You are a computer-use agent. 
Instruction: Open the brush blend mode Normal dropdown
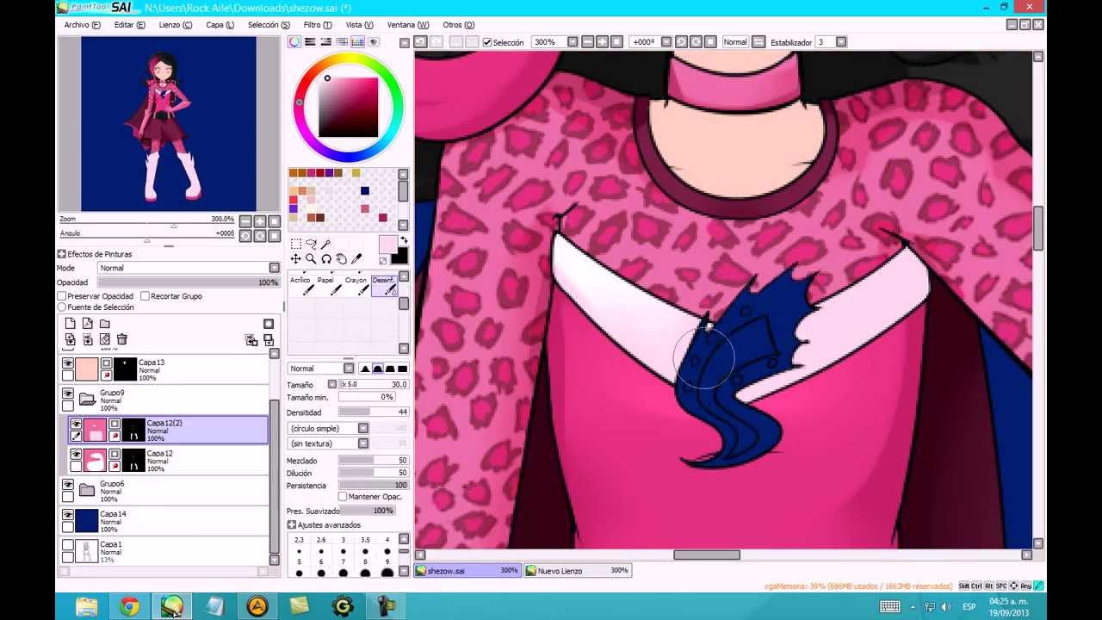tap(321, 369)
